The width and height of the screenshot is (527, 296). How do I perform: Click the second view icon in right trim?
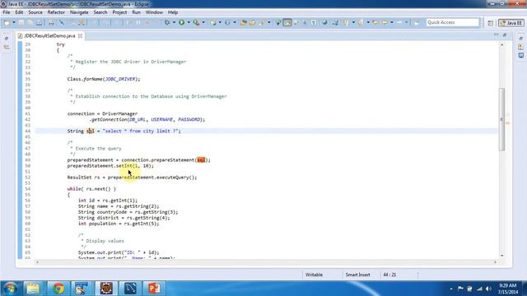point(520,47)
